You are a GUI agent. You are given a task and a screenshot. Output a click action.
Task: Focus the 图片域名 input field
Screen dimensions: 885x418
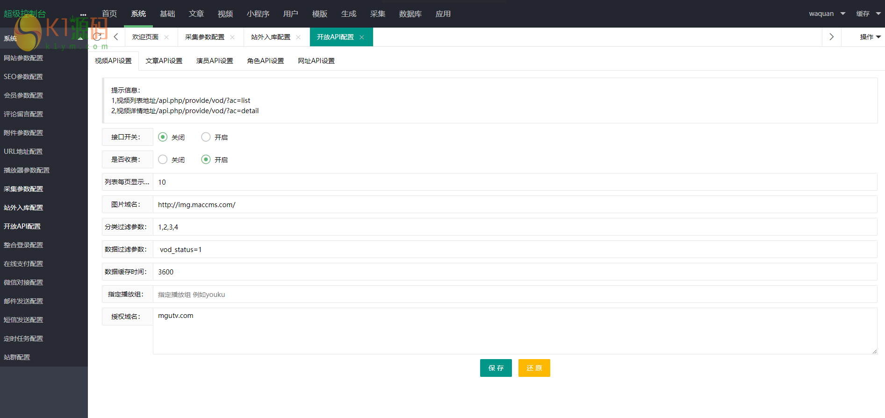515,204
